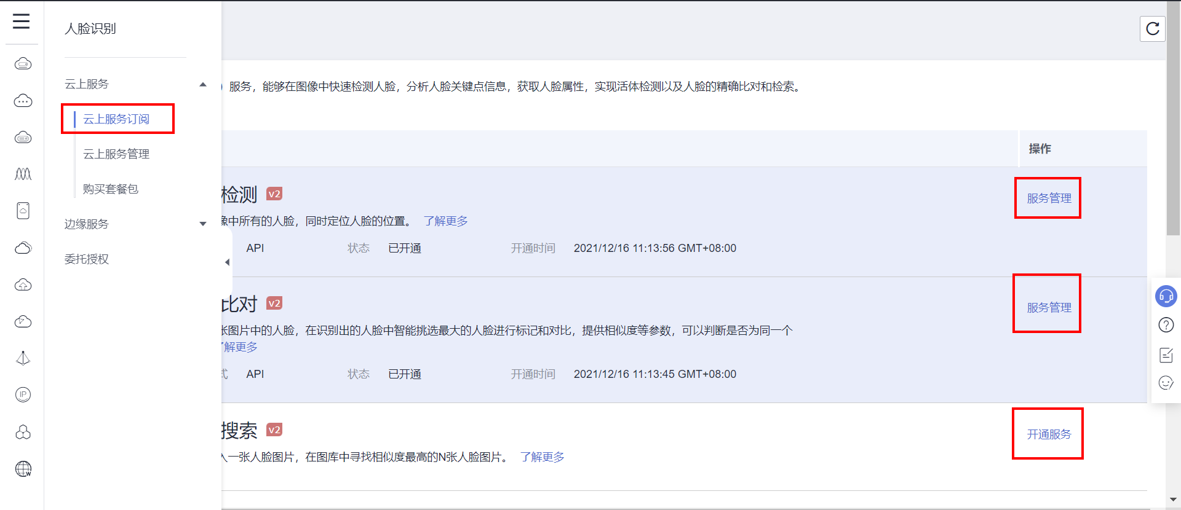Screen dimensions: 1181x510
Task: Click the IP sidebar icon
Action: point(23,394)
